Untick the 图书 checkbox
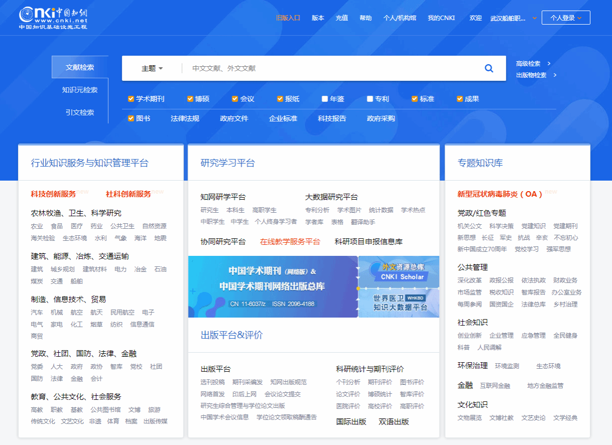 click(x=131, y=118)
